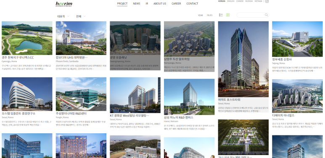Viewport: 325px width, 158px height.
Task: Focus the project search field
Action: [253, 15]
